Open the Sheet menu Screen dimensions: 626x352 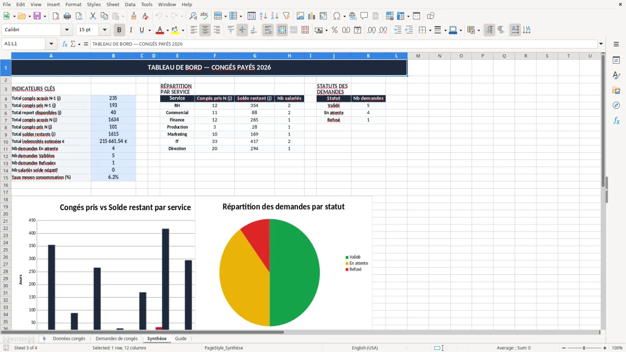tap(113, 4)
